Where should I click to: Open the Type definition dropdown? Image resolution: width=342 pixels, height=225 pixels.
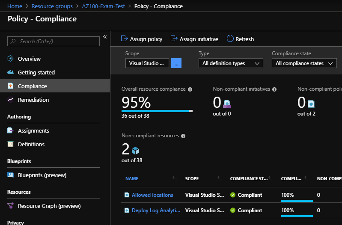[x=231, y=63]
